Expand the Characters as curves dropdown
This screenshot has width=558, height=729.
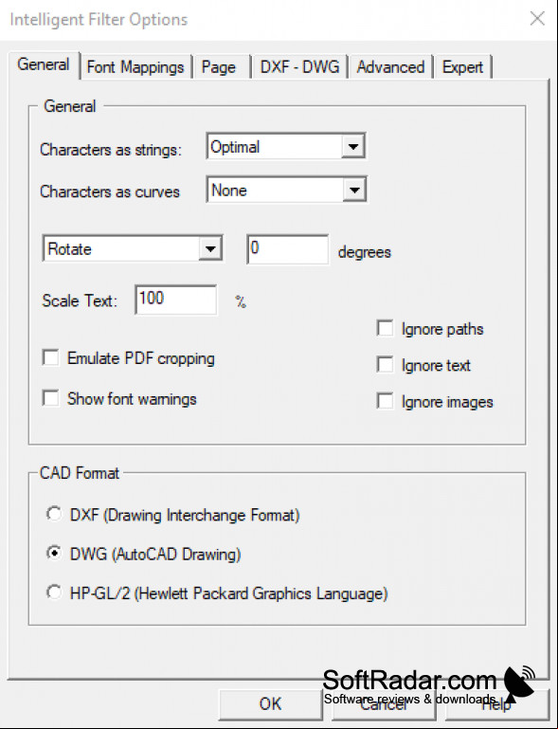[354, 190]
